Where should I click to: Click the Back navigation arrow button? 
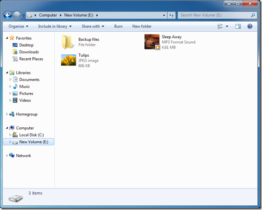click(8, 15)
